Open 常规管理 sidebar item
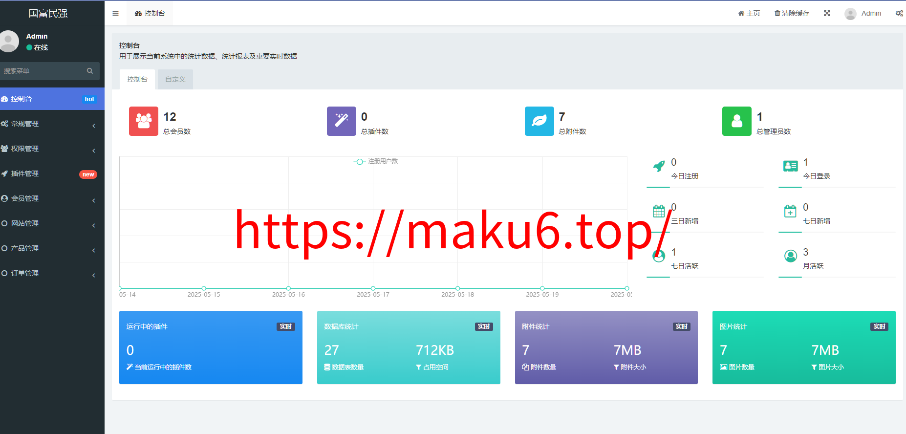Viewport: 906px width, 434px height. point(52,124)
